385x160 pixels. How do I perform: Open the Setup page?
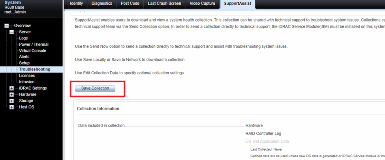[x=24, y=63]
